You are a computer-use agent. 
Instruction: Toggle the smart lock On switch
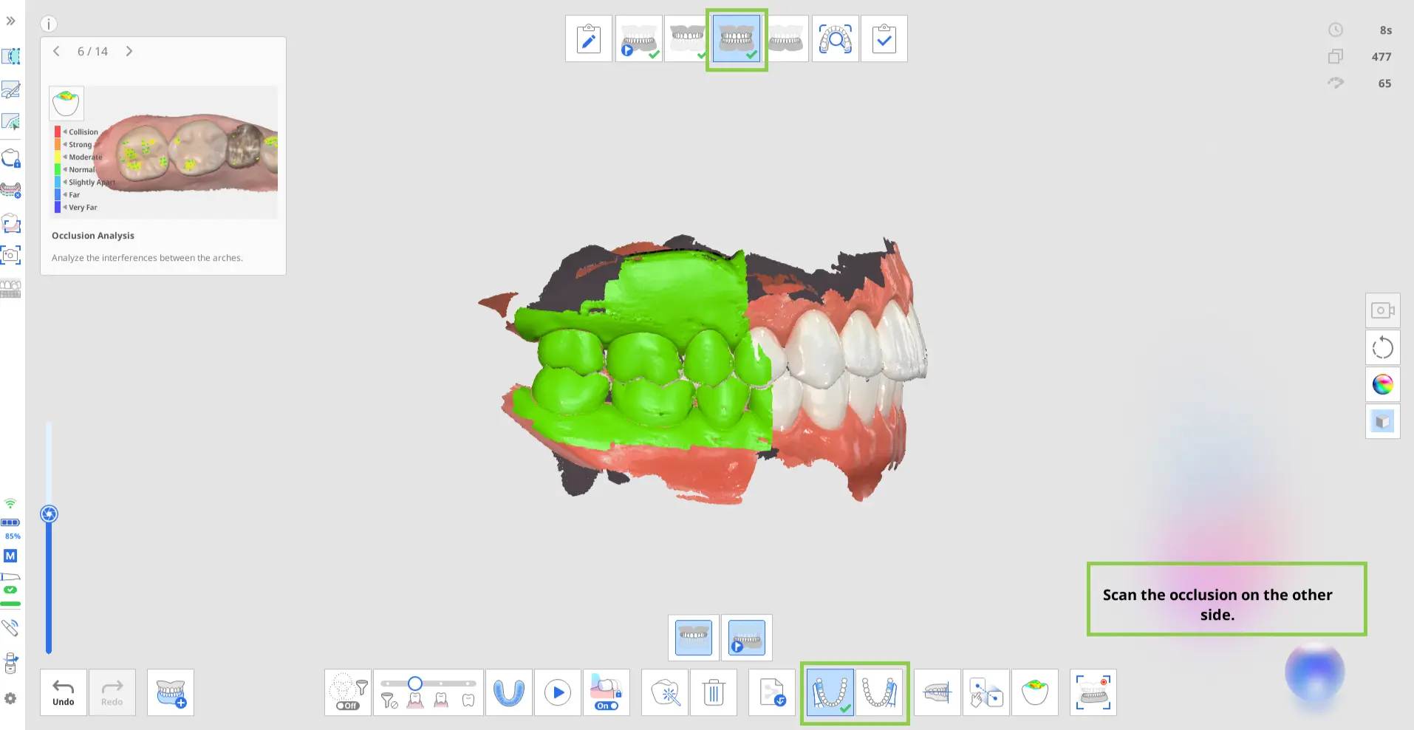(x=607, y=706)
